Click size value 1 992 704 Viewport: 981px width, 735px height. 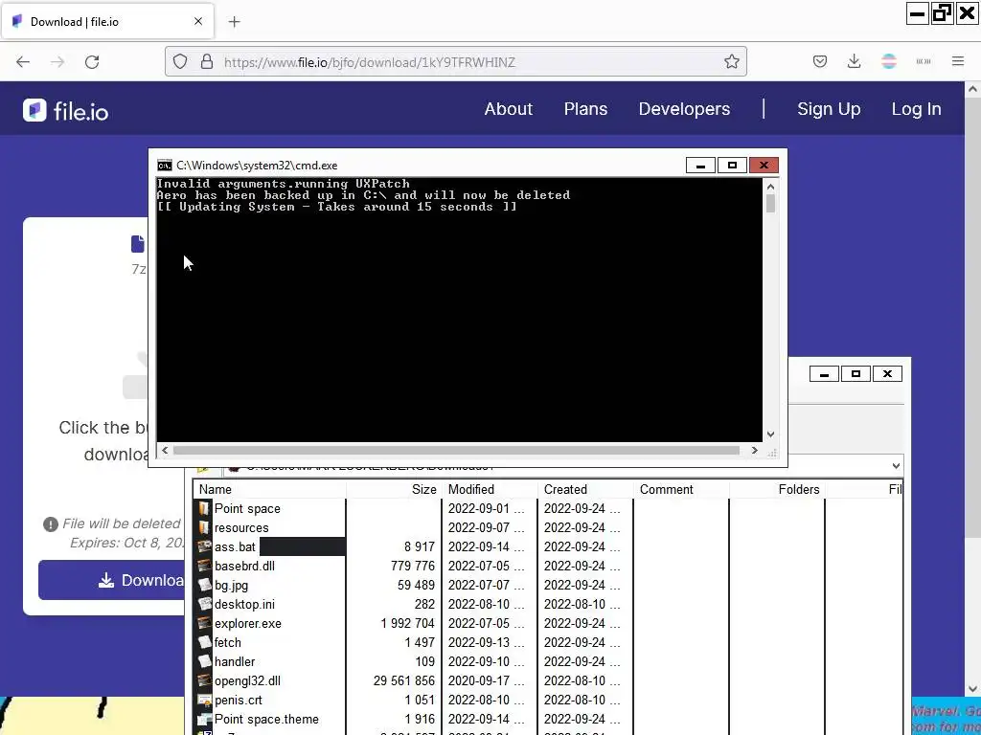407,624
